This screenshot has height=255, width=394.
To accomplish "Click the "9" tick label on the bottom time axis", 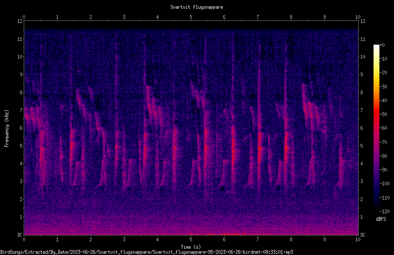I will [x=324, y=240].
